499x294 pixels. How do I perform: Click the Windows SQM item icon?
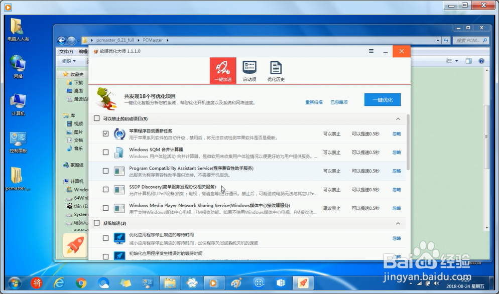coord(119,153)
